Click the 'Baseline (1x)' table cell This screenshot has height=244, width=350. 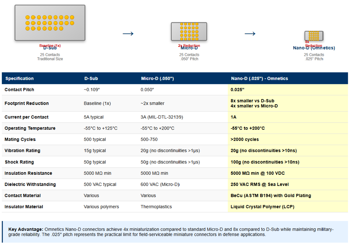pos(97,103)
